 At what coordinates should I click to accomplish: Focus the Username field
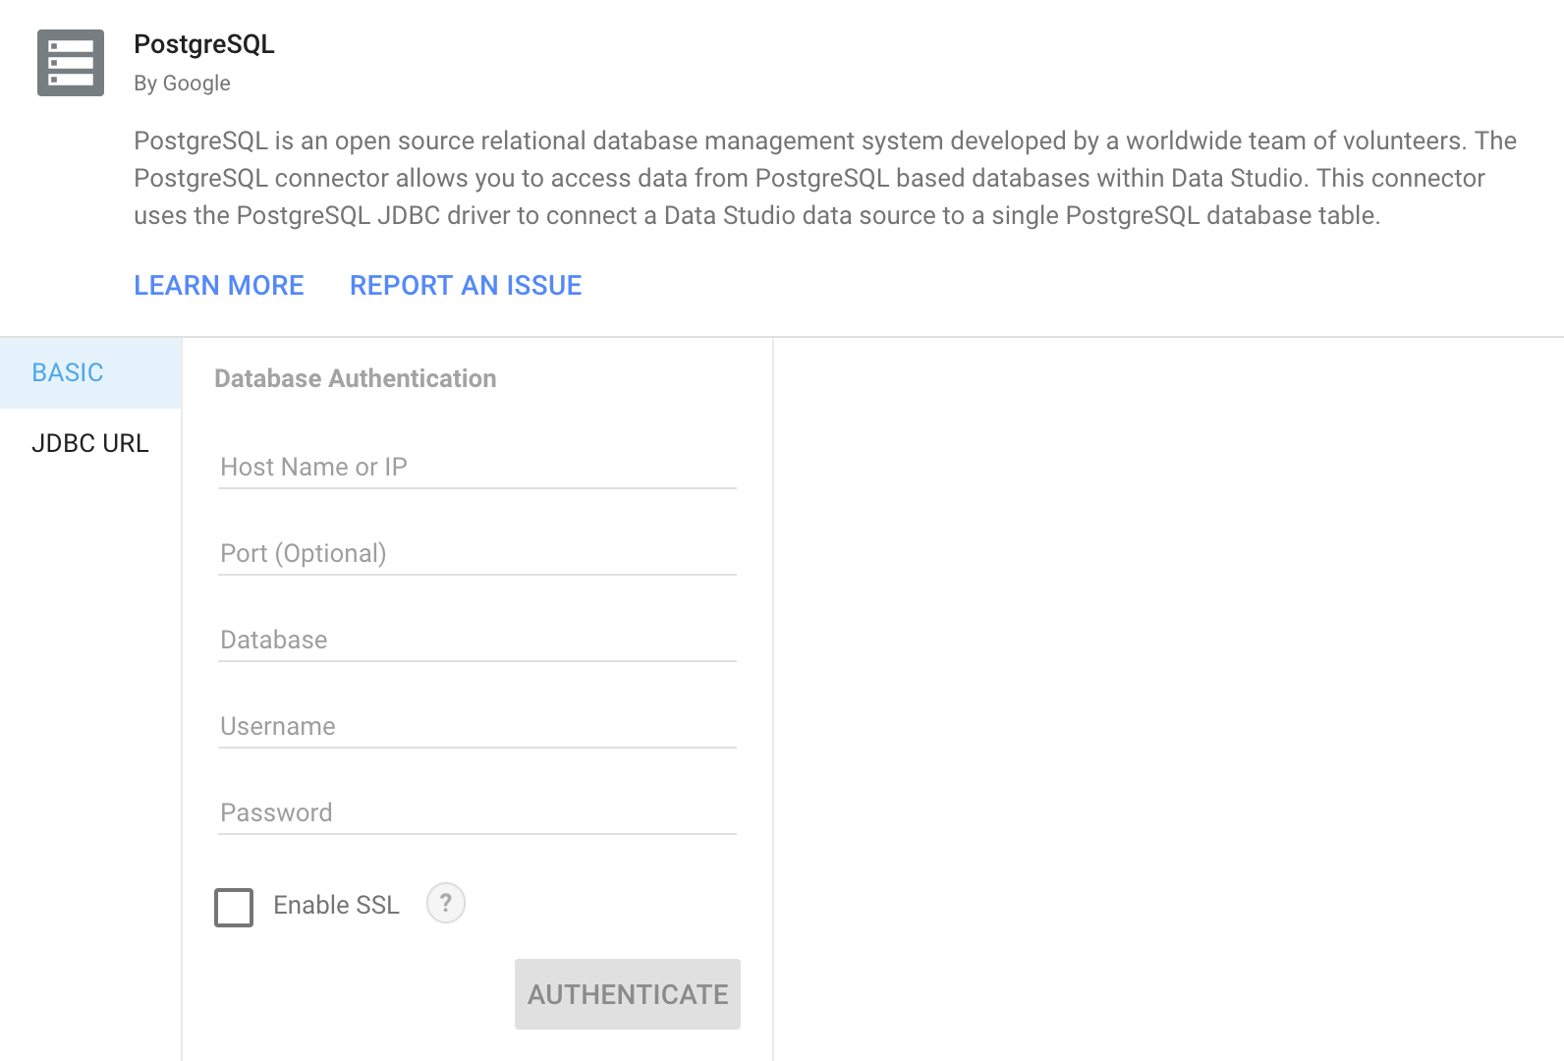[477, 727]
